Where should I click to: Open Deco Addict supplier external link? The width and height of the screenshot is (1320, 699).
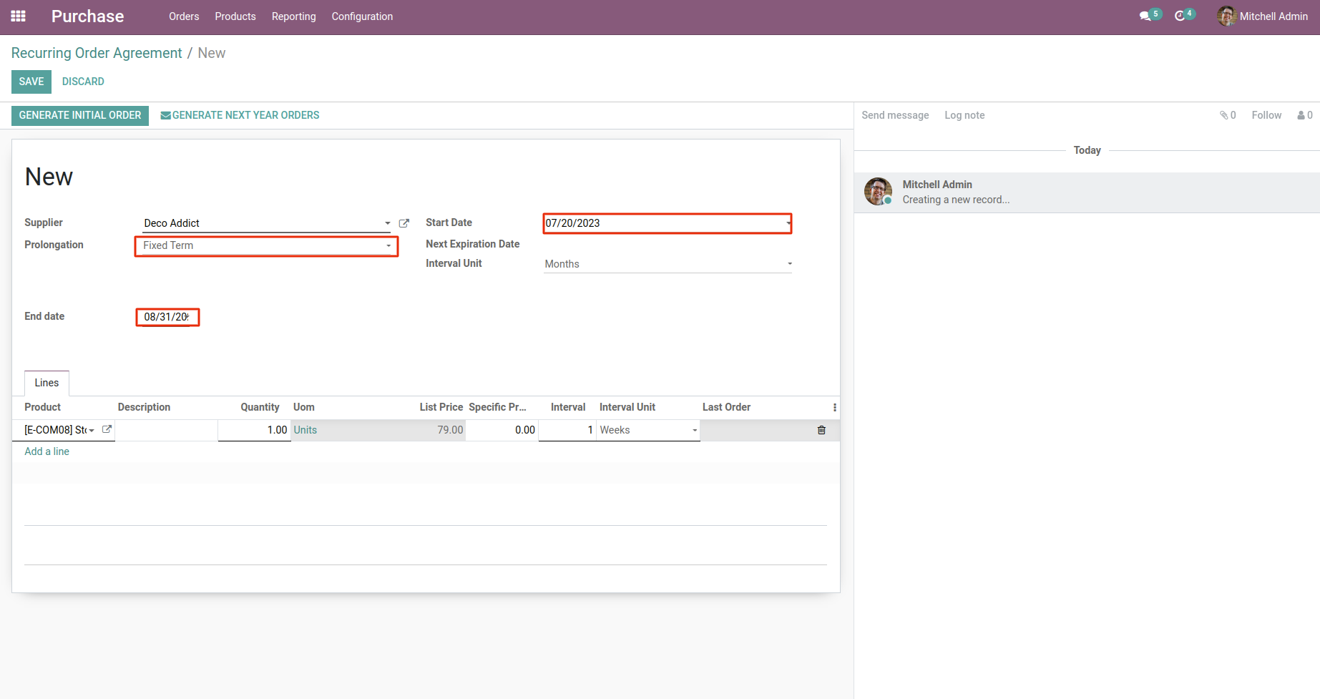[x=404, y=223]
